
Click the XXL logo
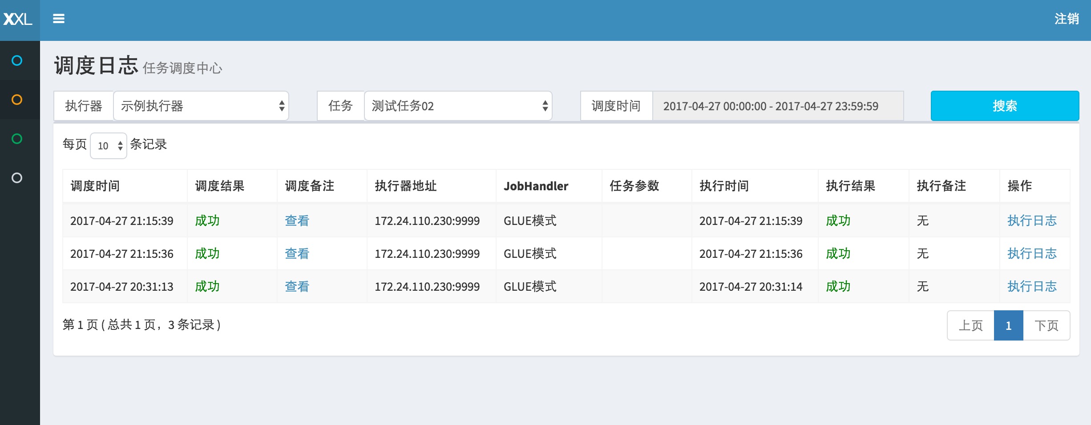point(18,19)
